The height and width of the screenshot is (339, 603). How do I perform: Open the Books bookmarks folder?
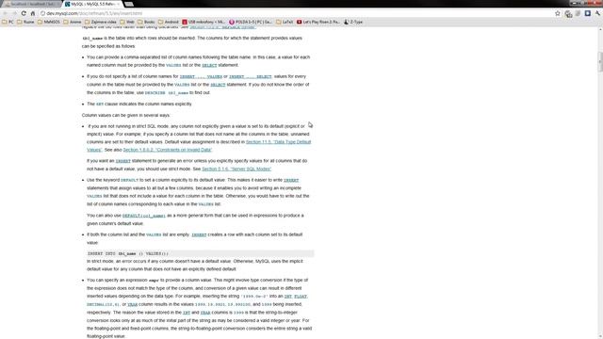pyautogui.click(x=146, y=22)
